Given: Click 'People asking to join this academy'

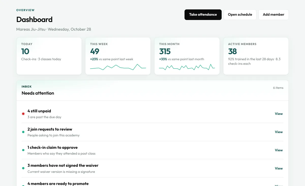Looking at the screenshot, I should click(54, 135).
